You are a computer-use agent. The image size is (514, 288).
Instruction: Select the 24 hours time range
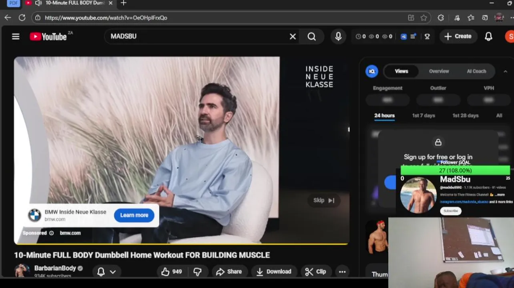[x=384, y=116]
